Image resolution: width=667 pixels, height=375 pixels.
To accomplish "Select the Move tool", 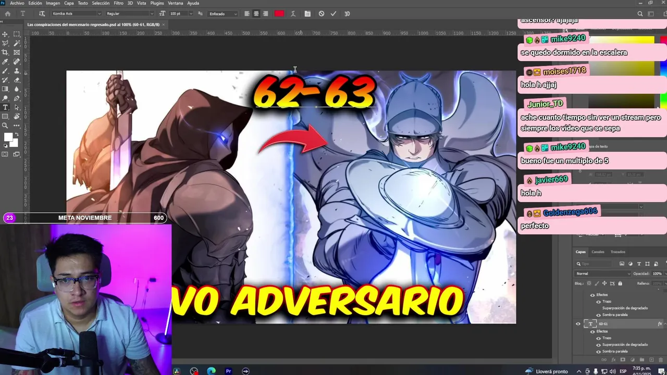I will pyautogui.click(x=5, y=34).
